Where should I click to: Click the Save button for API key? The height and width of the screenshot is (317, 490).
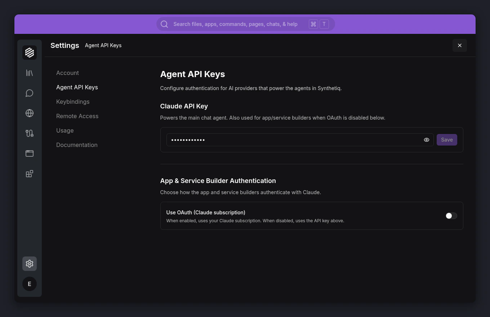(x=447, y=140)
